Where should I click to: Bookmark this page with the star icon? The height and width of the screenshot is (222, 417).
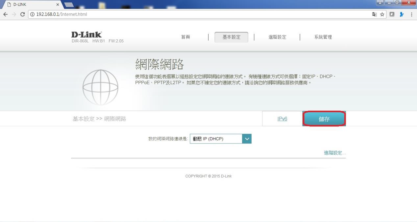pyautogui.click(x=383, y=14)
